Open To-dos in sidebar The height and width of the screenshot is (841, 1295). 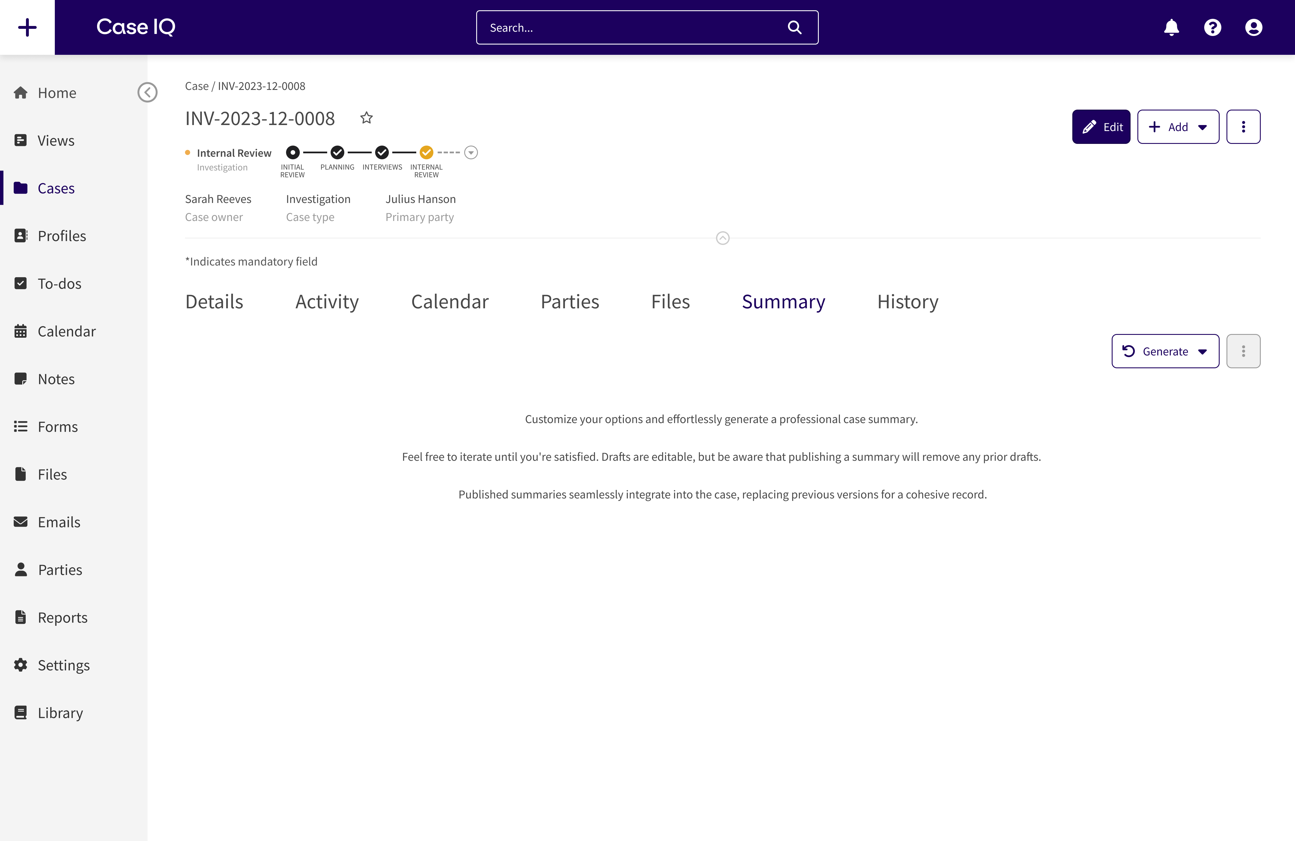(59, 283)
